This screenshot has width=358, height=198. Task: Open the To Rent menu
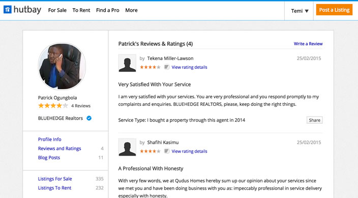click(x=81, y=10)
